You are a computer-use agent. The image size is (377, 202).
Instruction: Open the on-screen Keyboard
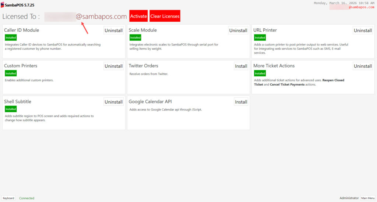click(x=8, y=198)
